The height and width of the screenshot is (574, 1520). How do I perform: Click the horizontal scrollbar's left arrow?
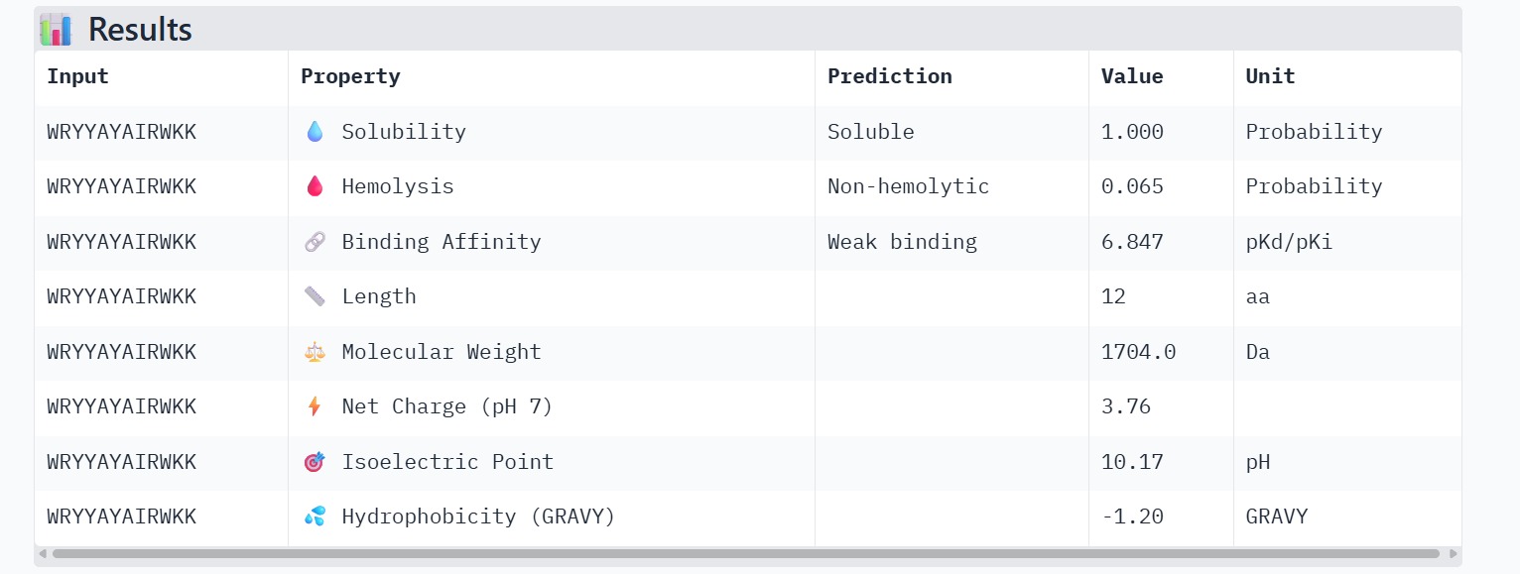tap(42, 553)
